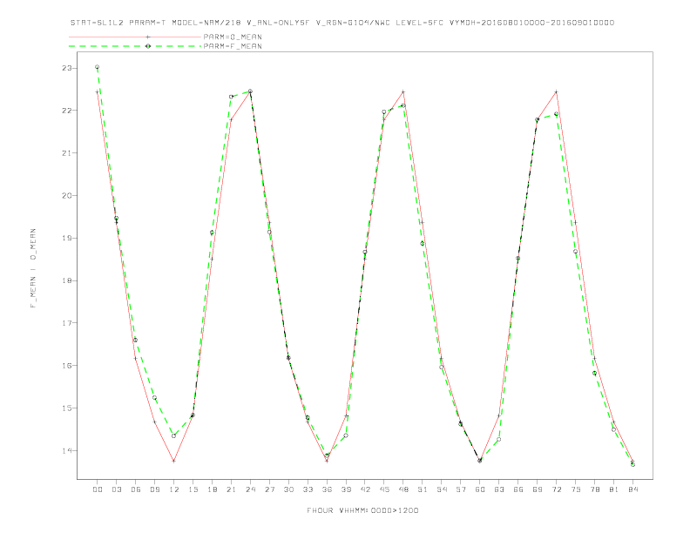Click the F_MEAN circle point at hour 06
Screen dimensions: 690x533
(x=136, y=340)
